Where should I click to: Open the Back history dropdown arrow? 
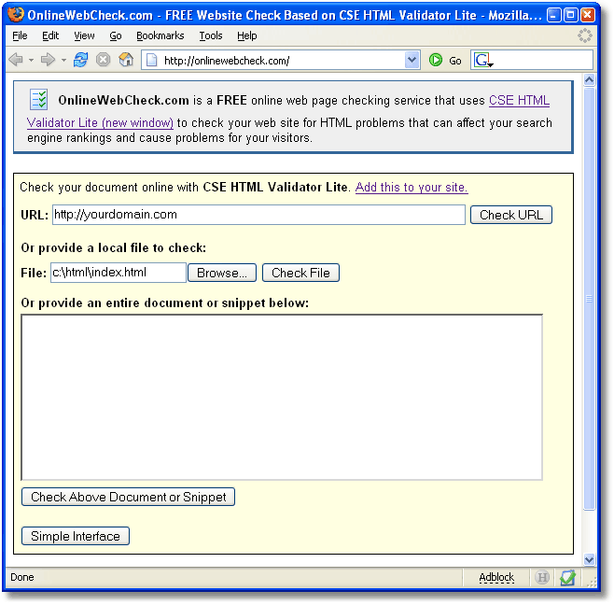pyautogui.click(x=32, y=61)
